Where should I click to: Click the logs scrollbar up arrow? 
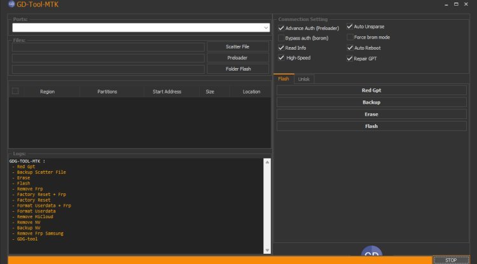267,162
